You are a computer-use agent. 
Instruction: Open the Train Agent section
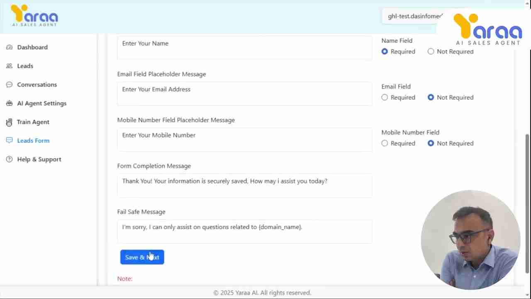tap(33, 122)
